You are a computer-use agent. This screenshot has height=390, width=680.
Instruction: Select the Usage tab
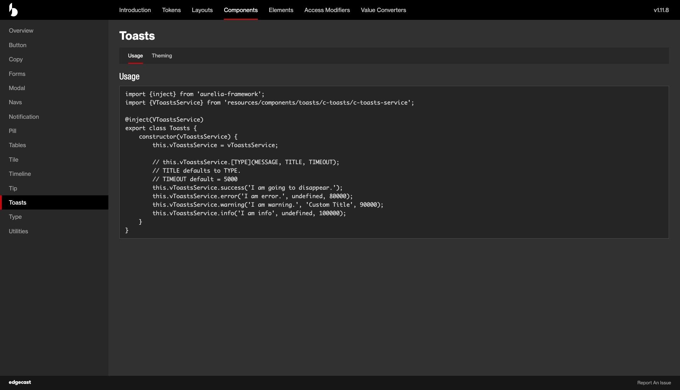point(135,56)
